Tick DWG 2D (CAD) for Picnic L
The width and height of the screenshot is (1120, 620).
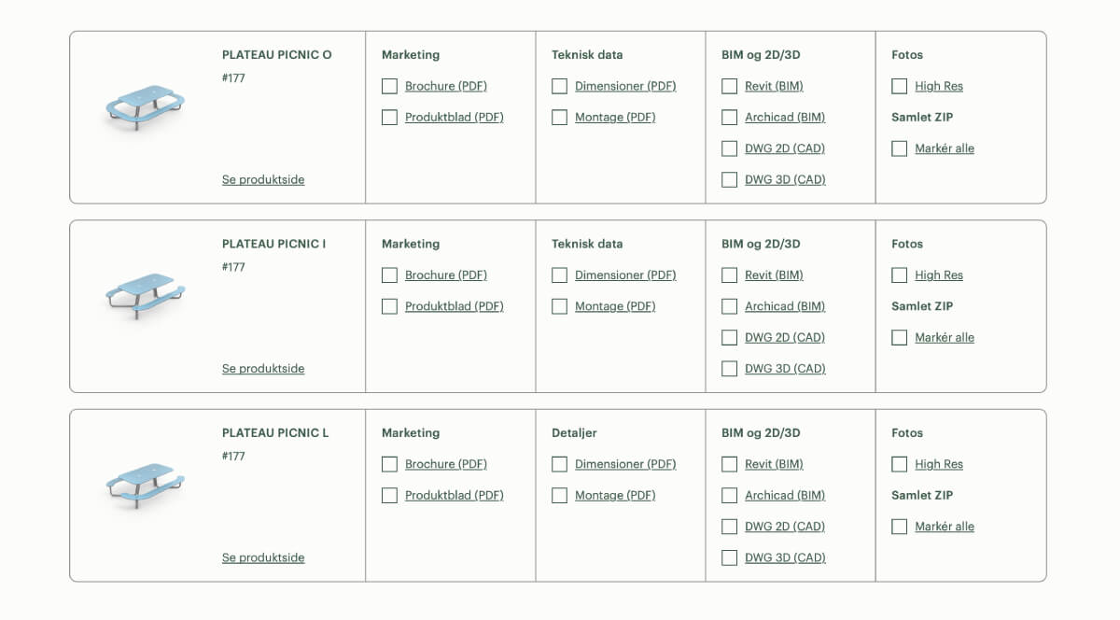pyautogui.click(x=730, y=527)
